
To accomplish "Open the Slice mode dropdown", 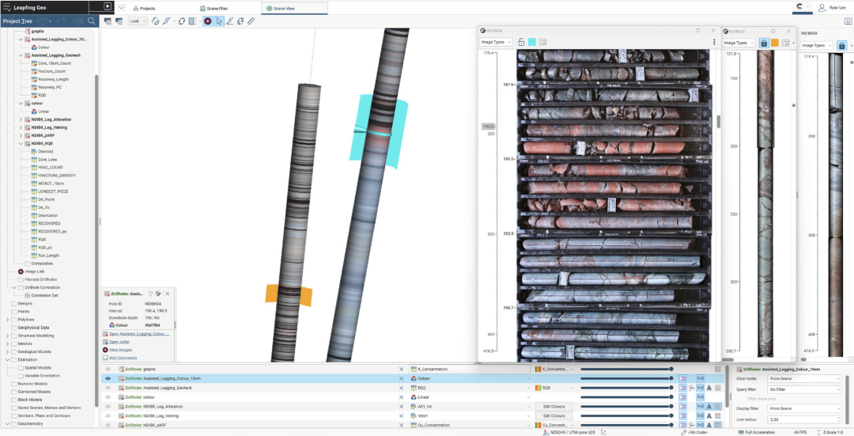I will coord(804,378).
